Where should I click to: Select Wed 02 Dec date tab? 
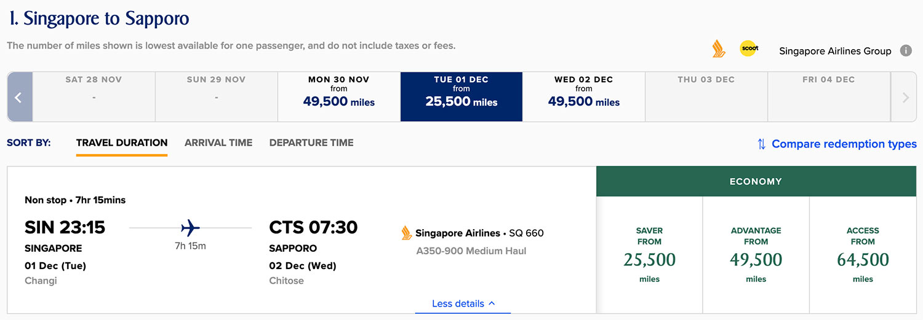tap(584, 97)
